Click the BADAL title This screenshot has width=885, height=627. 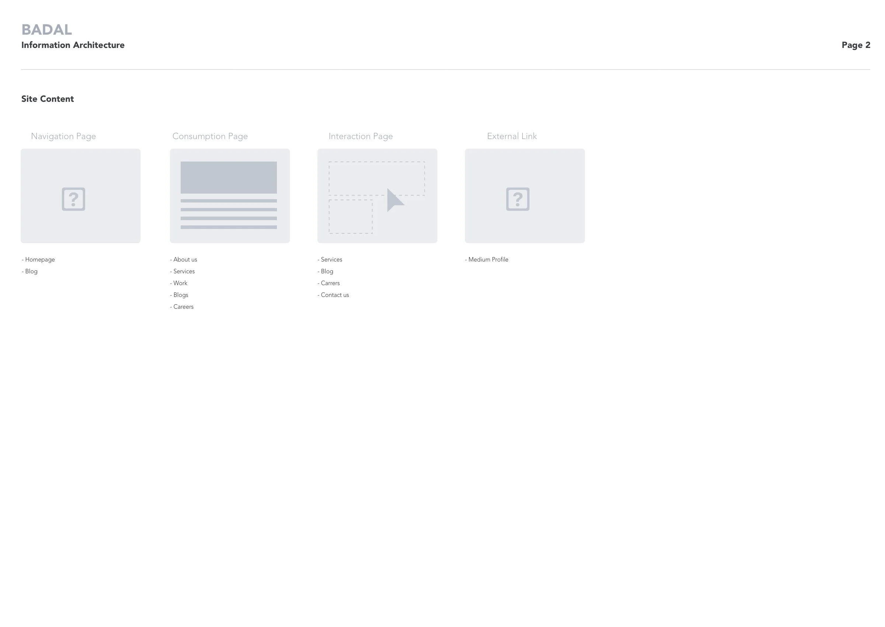tap(47, 30)
